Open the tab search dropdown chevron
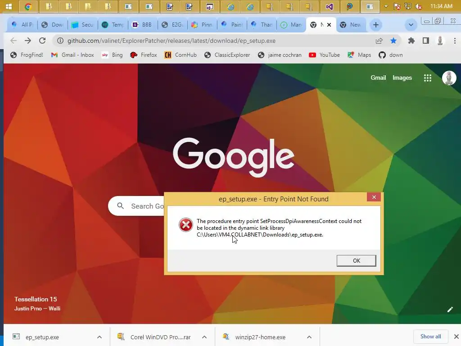 [x=411, y=25]
